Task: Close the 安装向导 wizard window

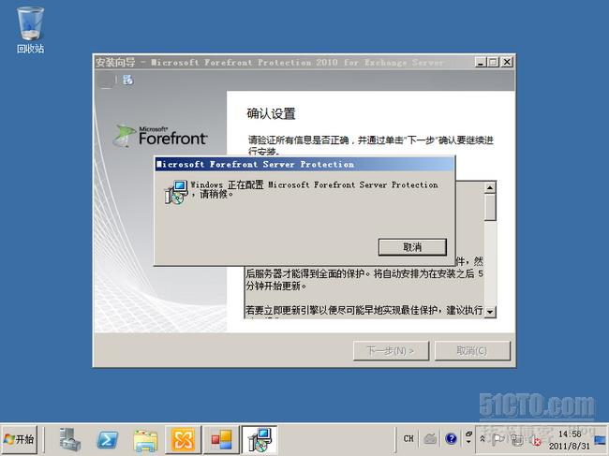Action: pyautogui.click(x=507, y=62)
